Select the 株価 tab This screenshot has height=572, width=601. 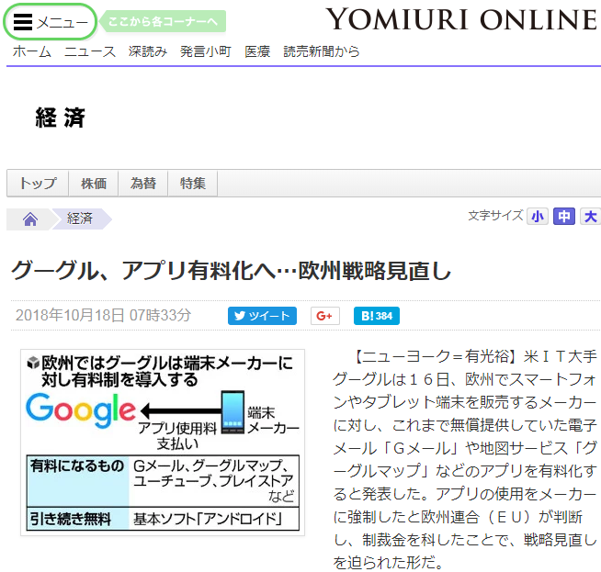pyautogui.click(x=94, y=184)
